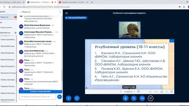Click the chat scrollbar

(62, 76)
